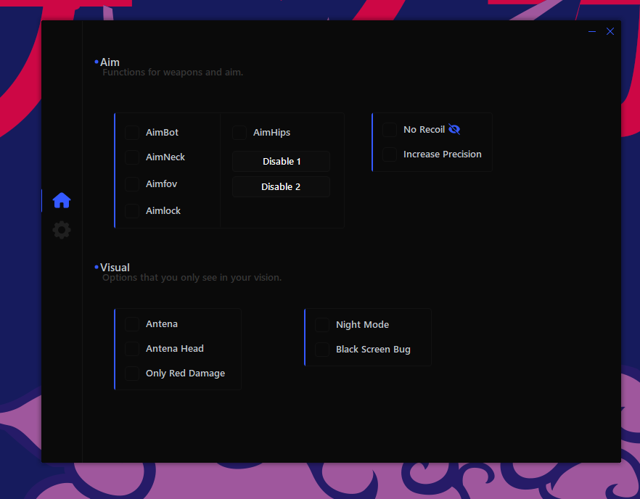640x499 pixels.
Task: Enable the AimBot checkbox
Action: coord(131,133)
